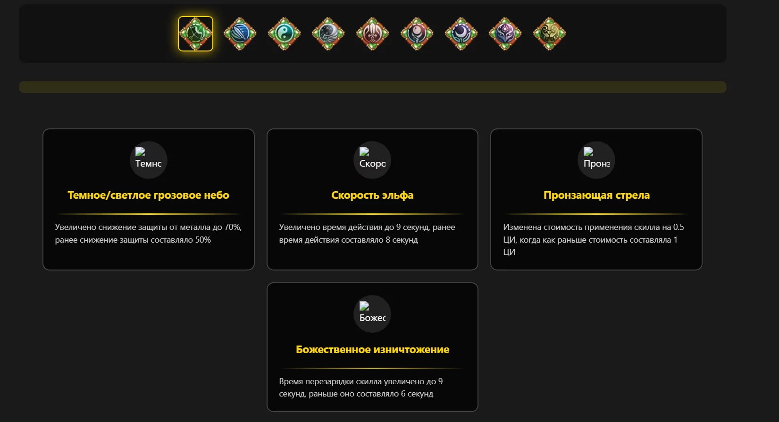779x422 pixels.
Task: Click the Пронзающая стрела skill image
Action: [596, 160]
